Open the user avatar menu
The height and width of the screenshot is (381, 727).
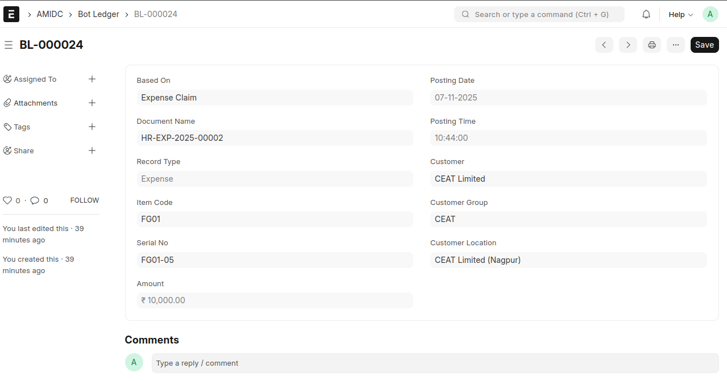coord(710,14)
